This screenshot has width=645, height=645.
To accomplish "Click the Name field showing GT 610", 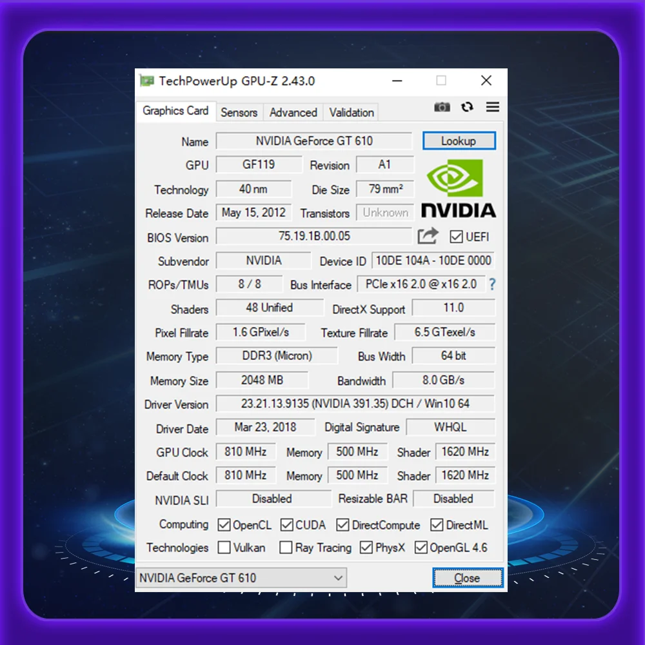I will click(313, 141).
